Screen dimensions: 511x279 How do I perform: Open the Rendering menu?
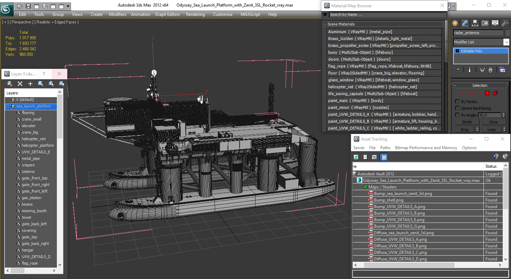(195, 14)
